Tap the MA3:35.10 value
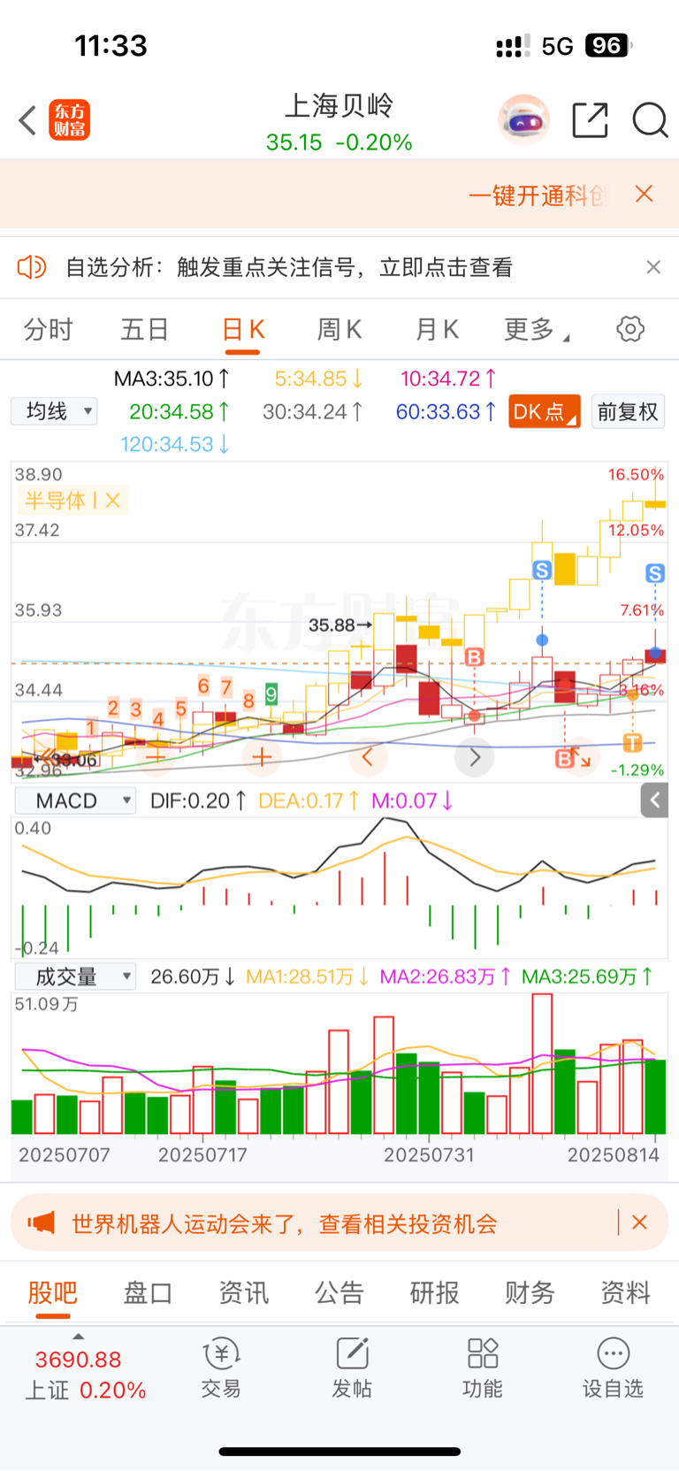 172,379
